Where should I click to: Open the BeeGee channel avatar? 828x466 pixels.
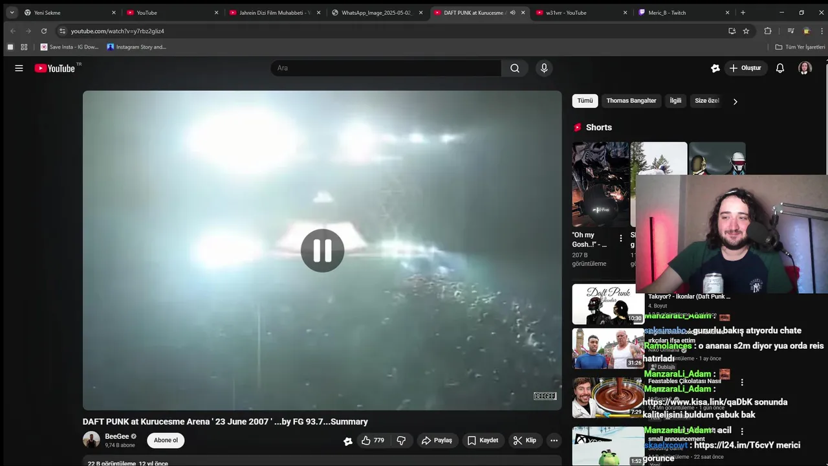tap(91, 440)
